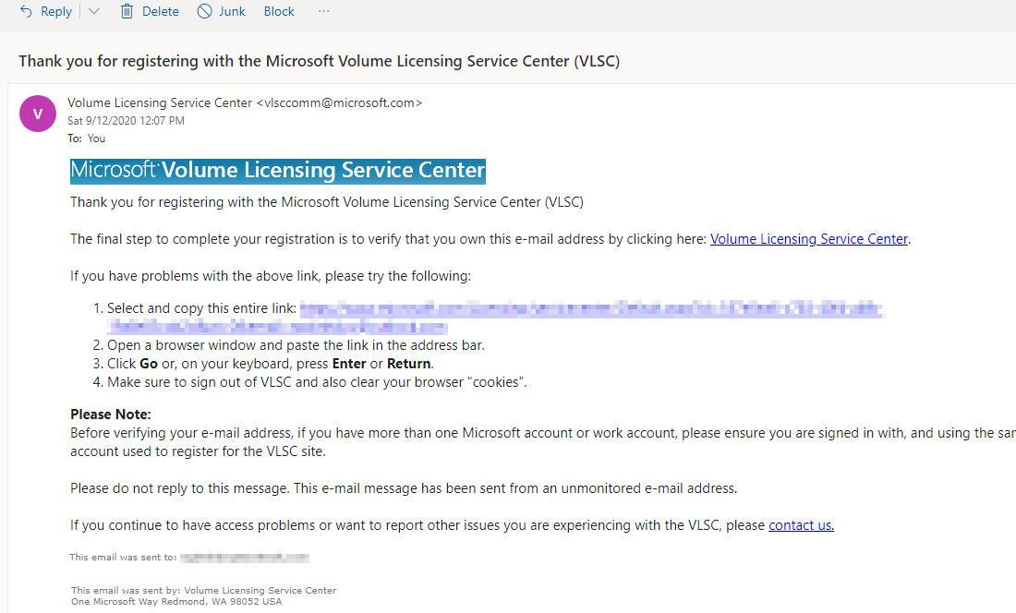1016x613 pixels.
Task: Open the Volume Licensing Service Center hyperlink
Action: pyautogui.click(x=809, y=239)
